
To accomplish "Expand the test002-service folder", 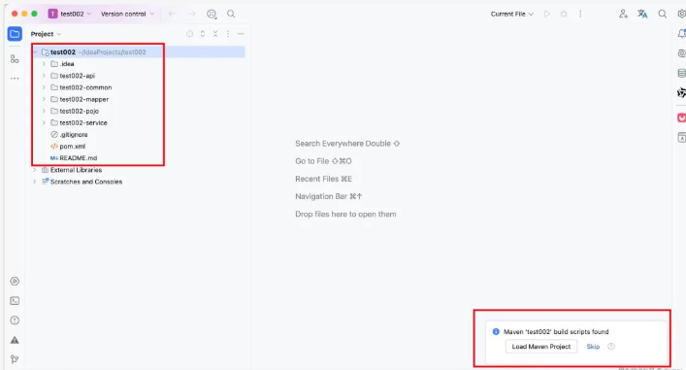I will click(44, 123).
